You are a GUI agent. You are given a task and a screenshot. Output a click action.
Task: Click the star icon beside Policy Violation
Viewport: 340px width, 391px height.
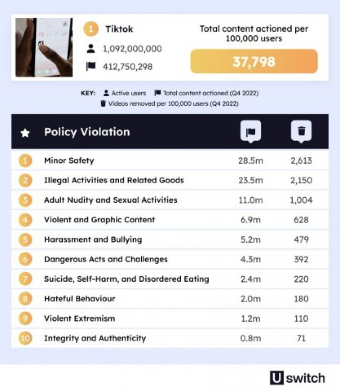[25, 133]
